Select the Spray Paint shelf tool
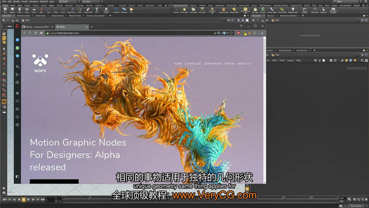 [x=88, y=10]
